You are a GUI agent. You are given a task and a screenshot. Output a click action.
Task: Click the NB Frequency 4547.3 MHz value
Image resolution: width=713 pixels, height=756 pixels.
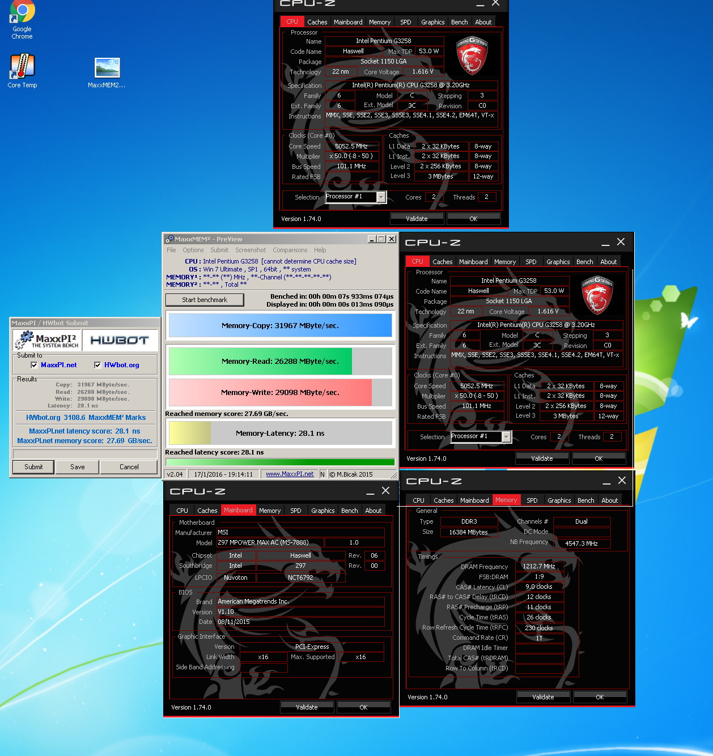[582, 543]
